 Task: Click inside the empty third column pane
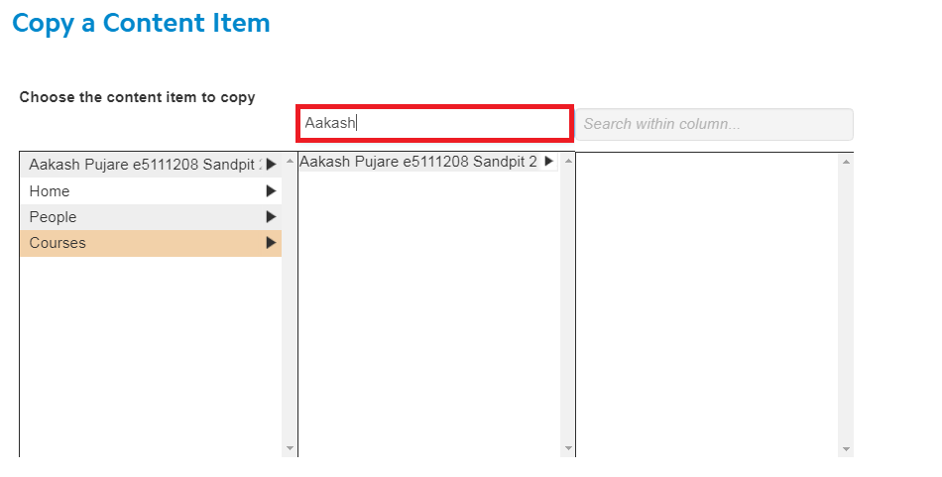(708, 304)
